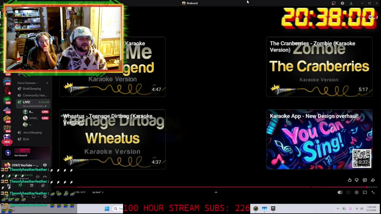Open the Wi-Fi network tray icon
Image resolution: width=381 pixels, height=214 pixels.
pyautogui.click(x=357, y=209)
